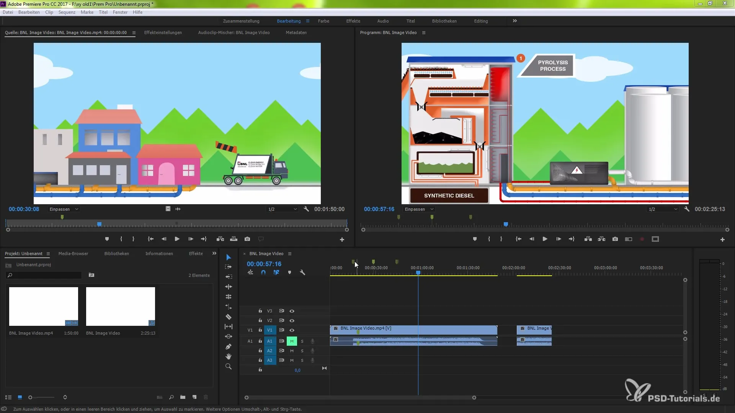Viewport: 735px width, 413px height.
Task: Click Extract button in Program monitor
Action: pos(602,239)
